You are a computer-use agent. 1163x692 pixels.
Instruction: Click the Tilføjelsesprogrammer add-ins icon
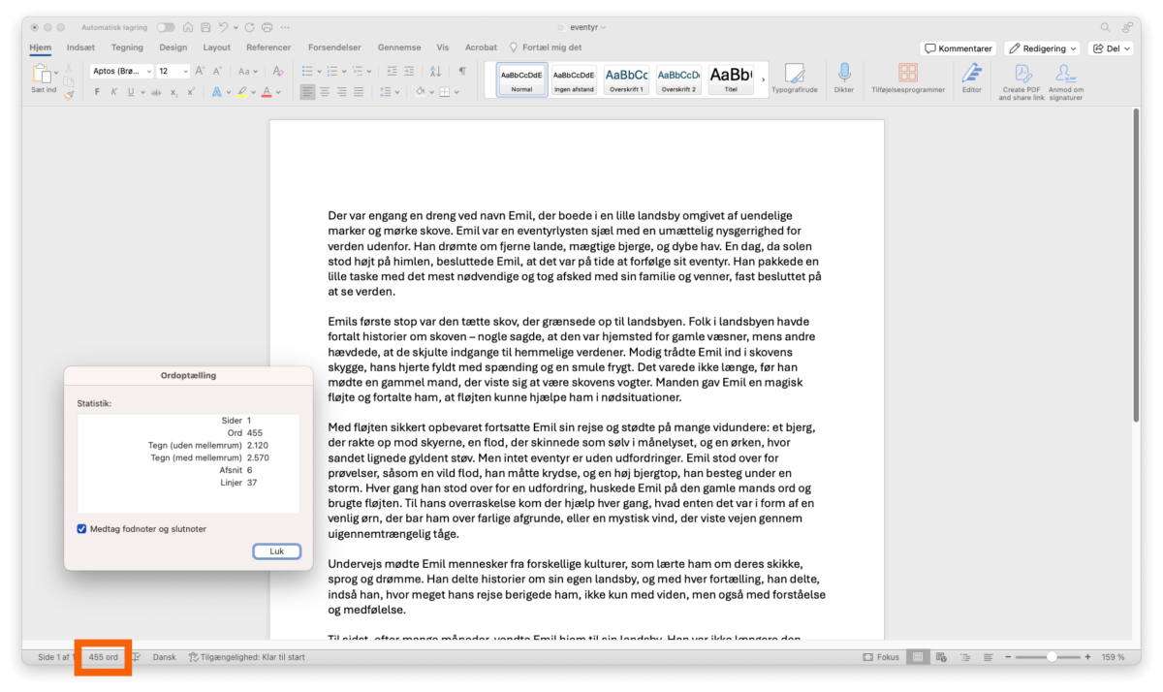(908, 74)
